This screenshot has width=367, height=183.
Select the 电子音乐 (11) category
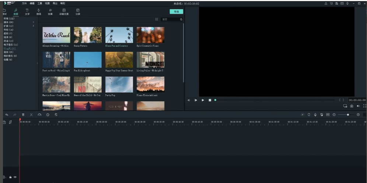[11, 44]
